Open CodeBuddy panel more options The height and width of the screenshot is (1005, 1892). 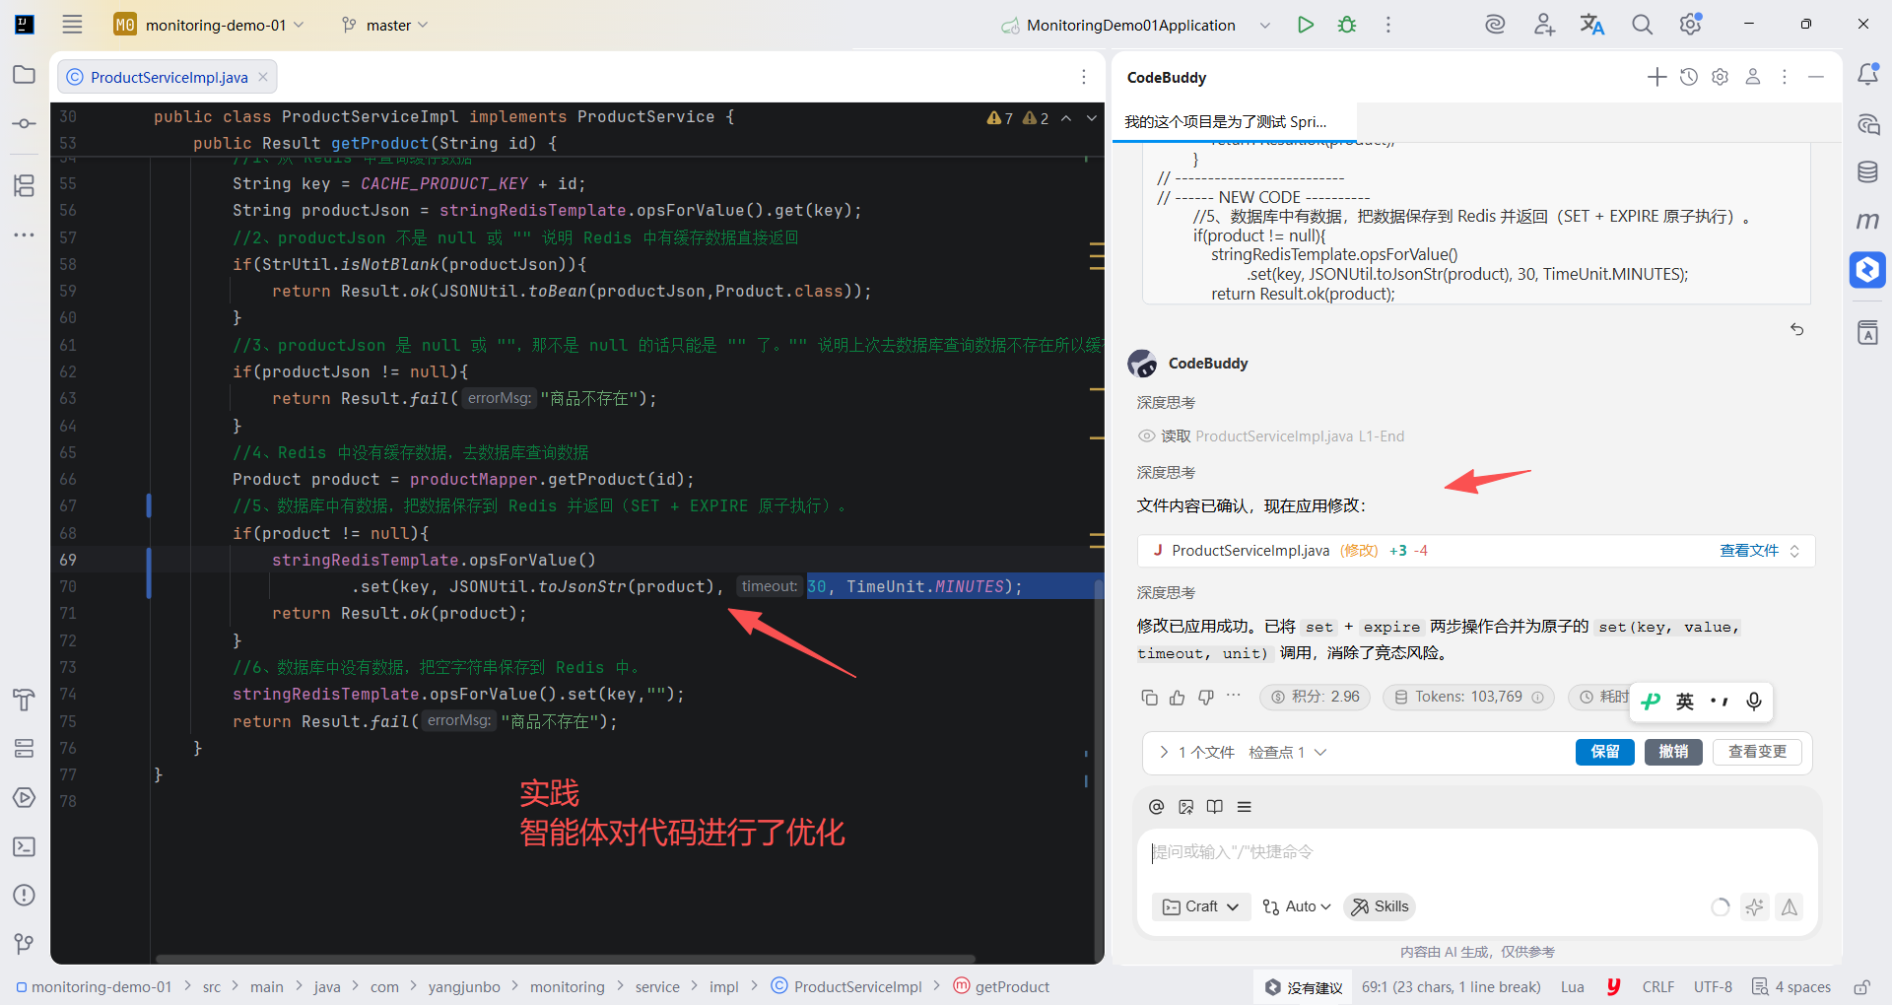click(x=1785, y=77)
